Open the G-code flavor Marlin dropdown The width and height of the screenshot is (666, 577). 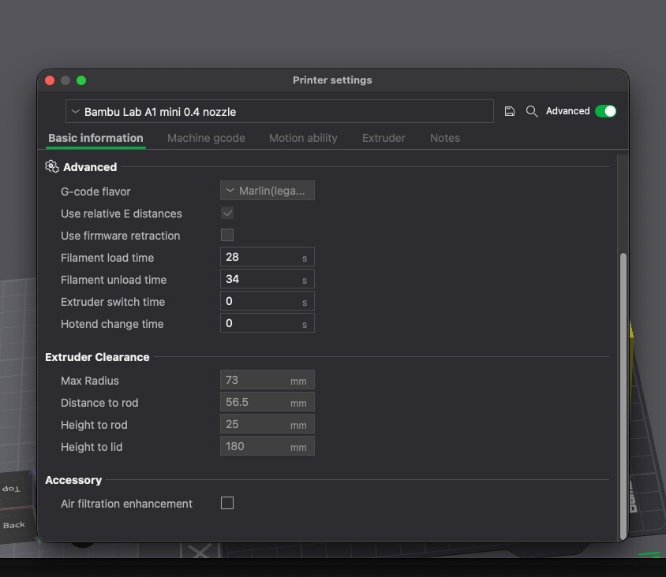pyautogui.click(x=268, y=191)
